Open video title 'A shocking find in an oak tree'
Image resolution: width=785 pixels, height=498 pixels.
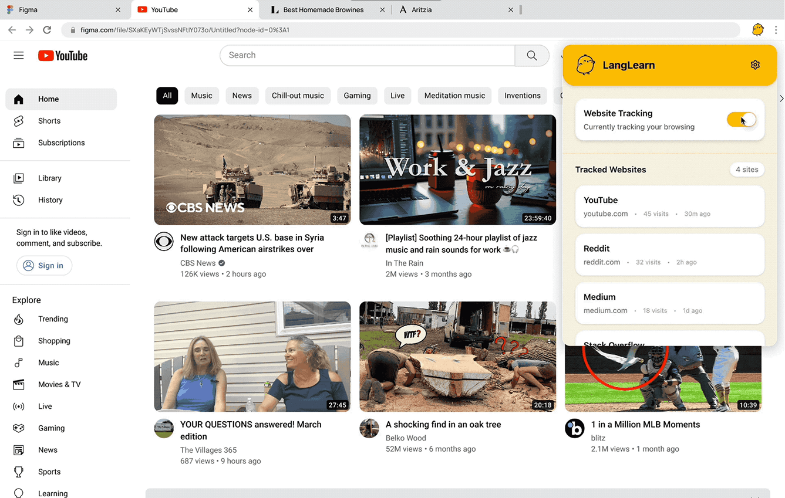click(x=443, y=425)
